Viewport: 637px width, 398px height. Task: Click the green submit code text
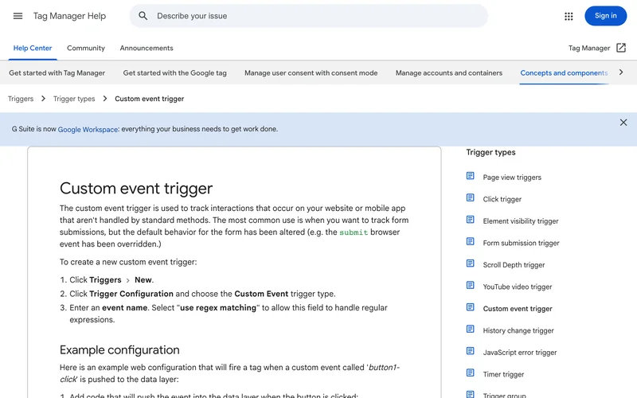354,232
